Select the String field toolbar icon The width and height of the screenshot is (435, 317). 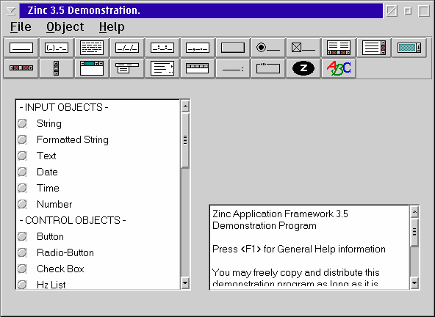coord(21,48)
